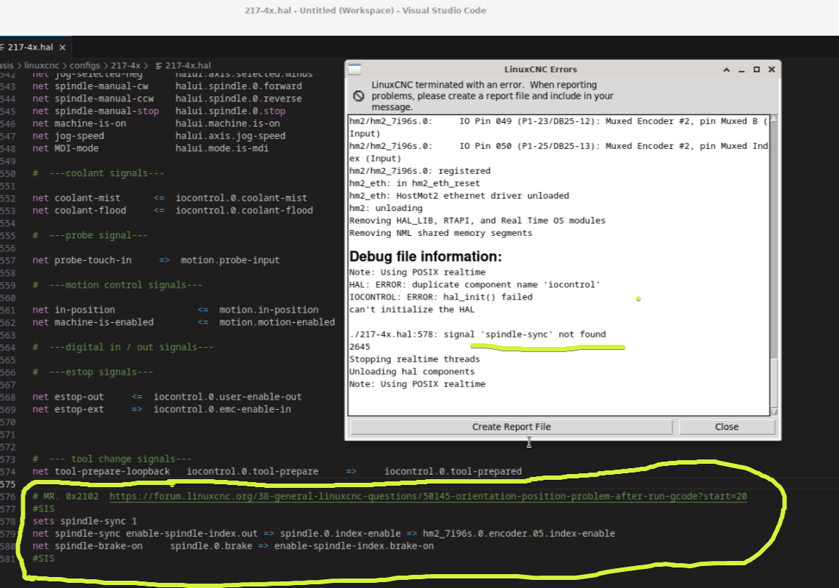
Task: Click the 217-4x.hal file breadcrumb
Action: pos(183,65)
